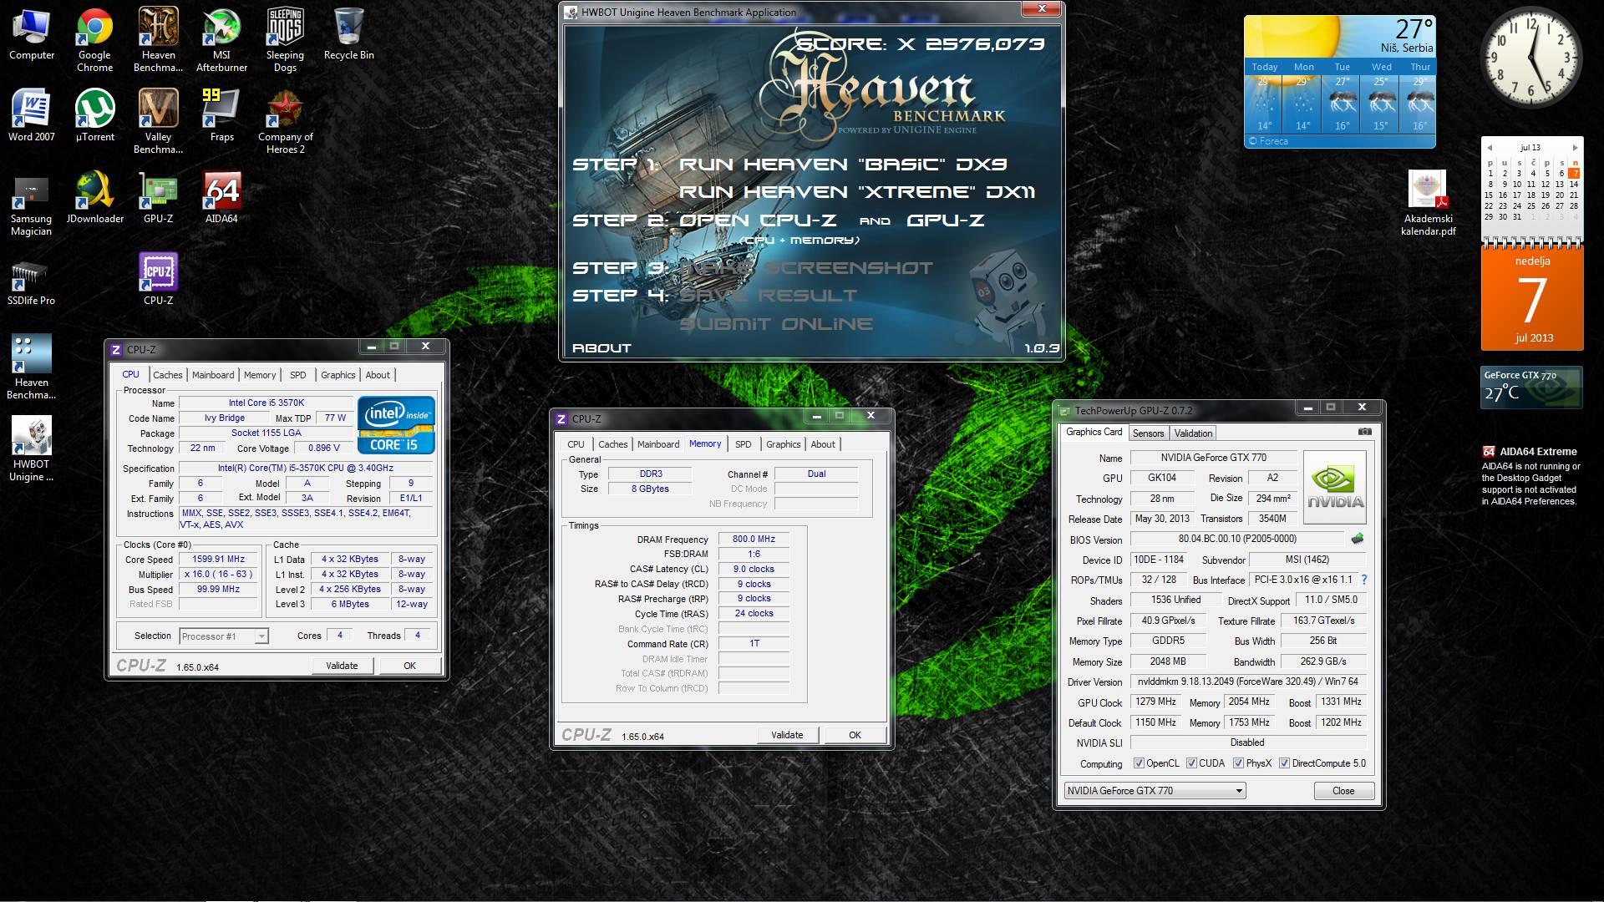Toggle the PhysX checkbox in GPU-Z
The width and height of the screenshot is (1604, 902).
1237,763
